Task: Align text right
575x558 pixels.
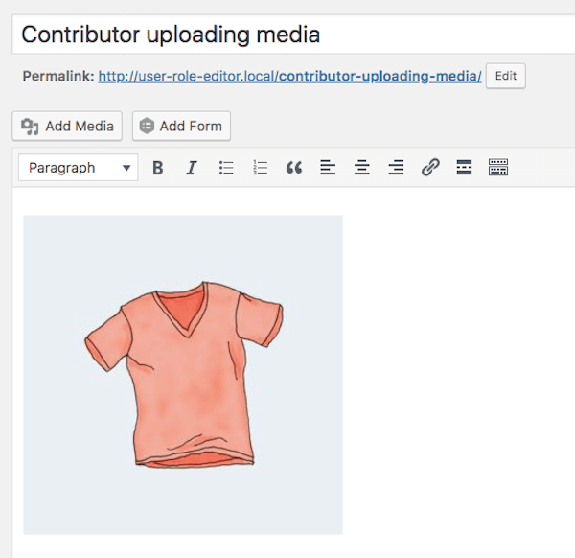Action: [x=396, y=168]
